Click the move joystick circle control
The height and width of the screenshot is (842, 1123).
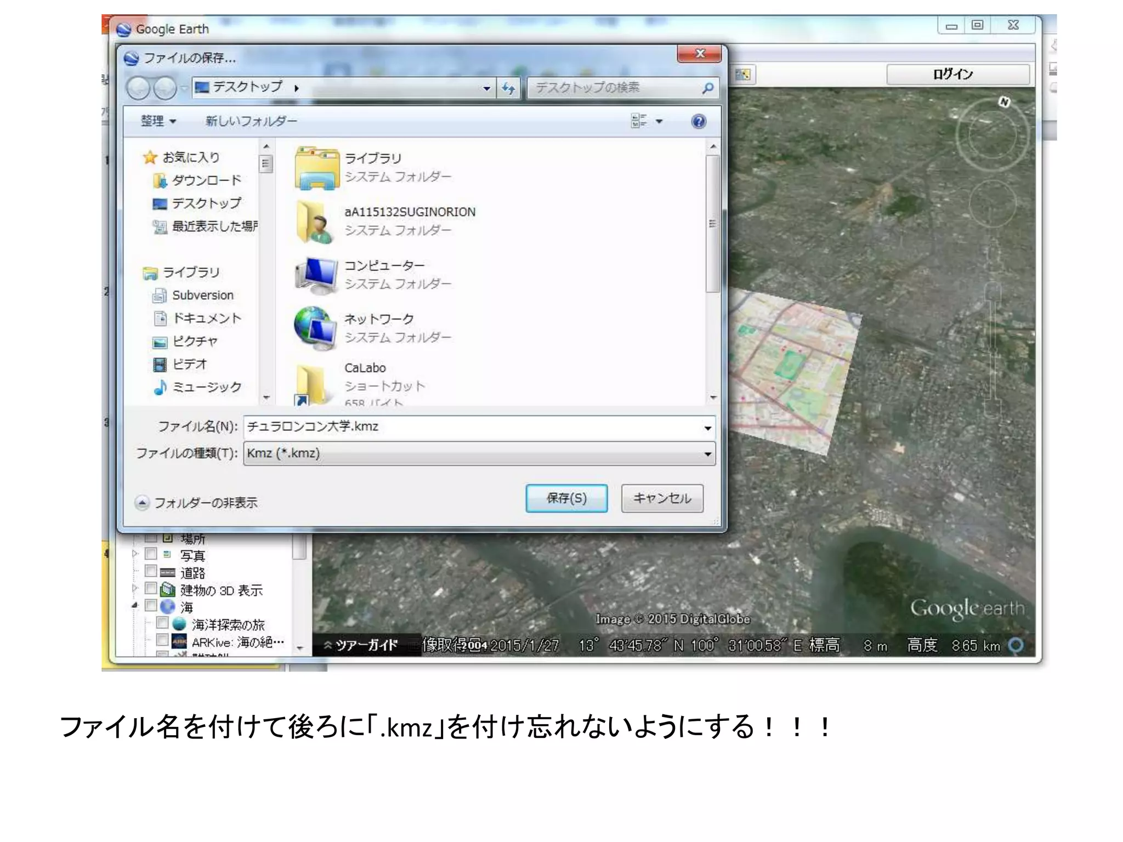pyautogui.click(x=992, y=203)
